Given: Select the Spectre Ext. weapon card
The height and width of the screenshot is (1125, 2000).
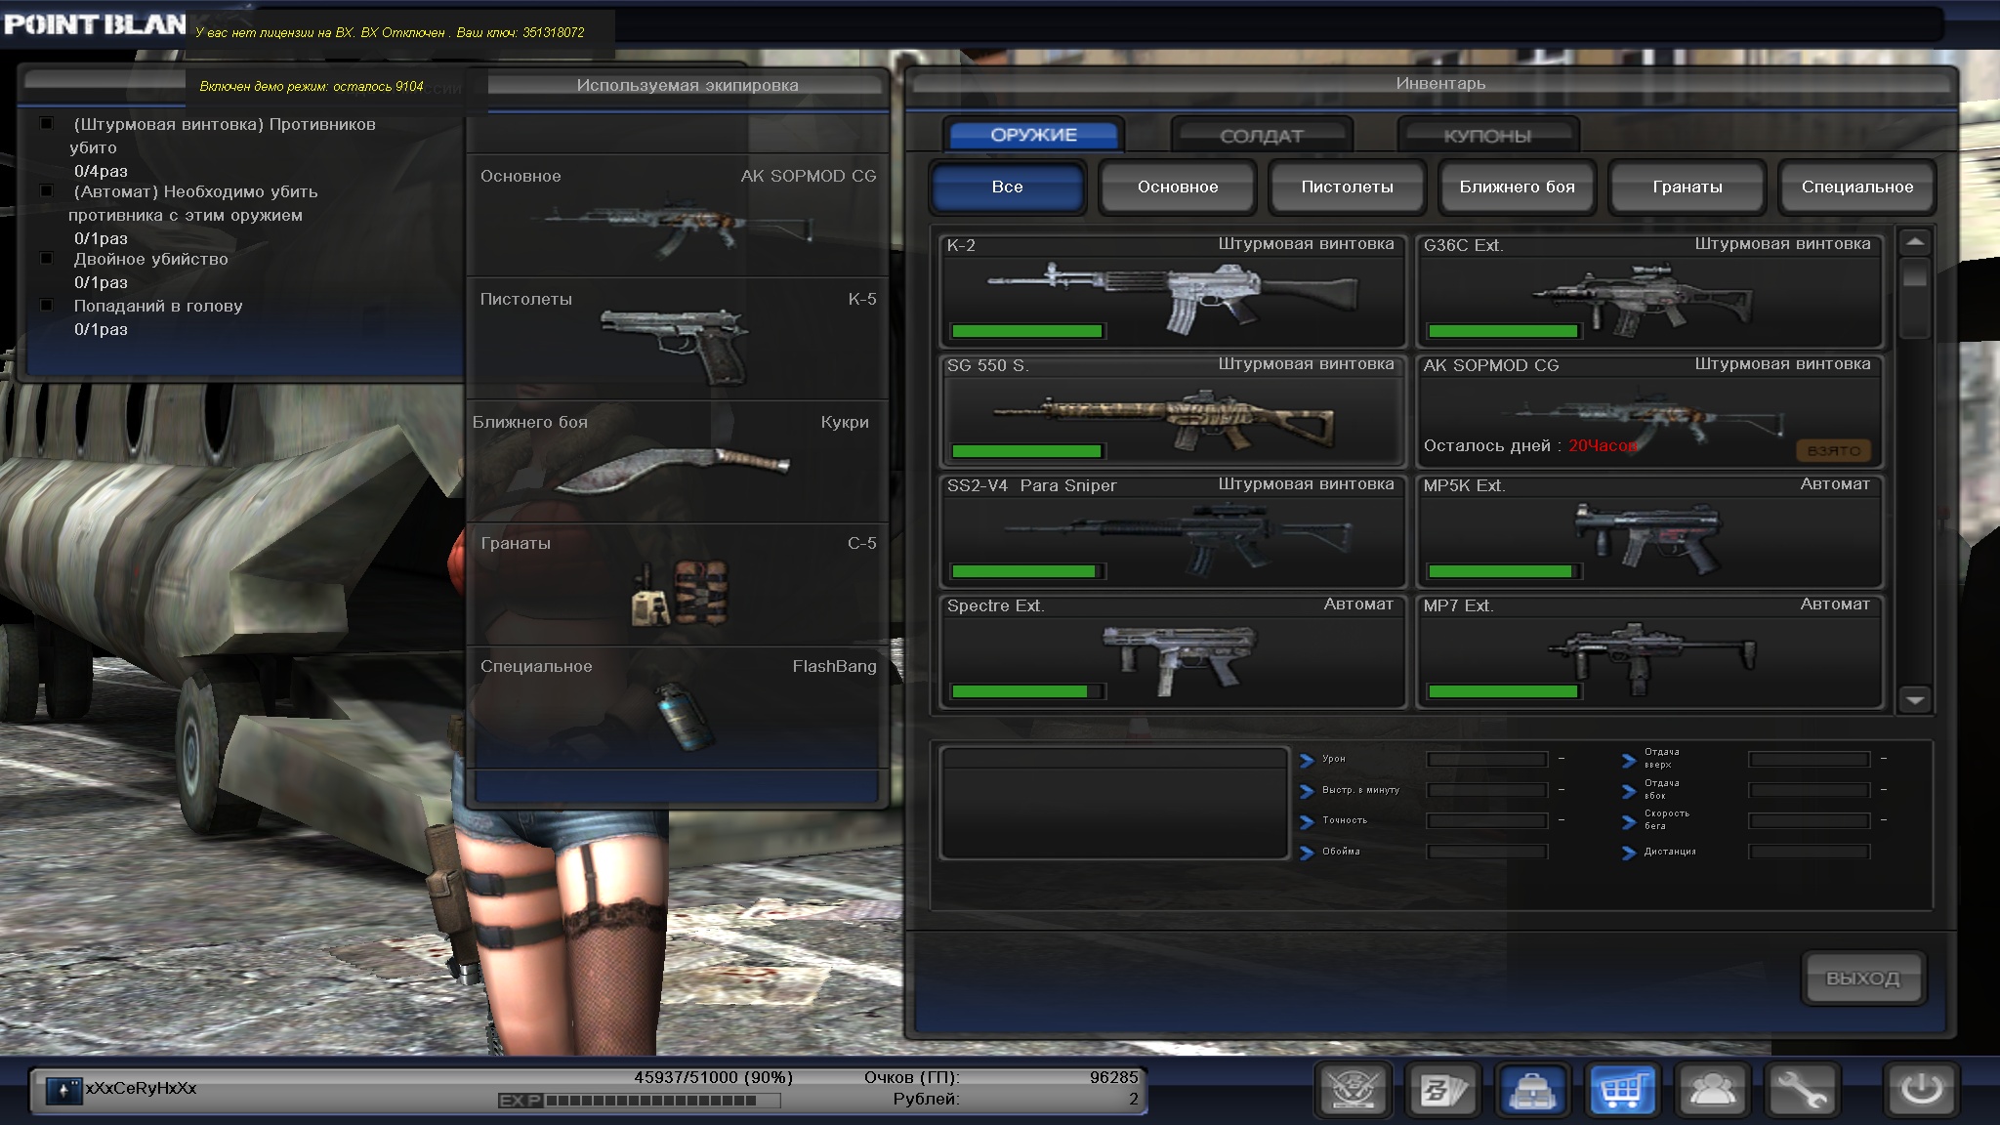Looking at the screenshot, I should (x=1172, y=651).
